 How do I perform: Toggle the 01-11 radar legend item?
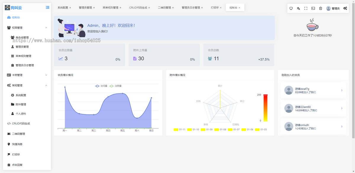pyautogui.click(x=180, y=130)
